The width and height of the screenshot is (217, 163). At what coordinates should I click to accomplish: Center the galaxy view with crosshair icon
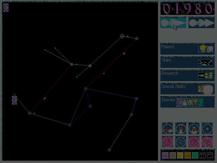(x=207, y=129)
